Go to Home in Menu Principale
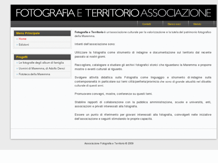Image resolution: width=218 pixels, height=163 pixels. 22,39
